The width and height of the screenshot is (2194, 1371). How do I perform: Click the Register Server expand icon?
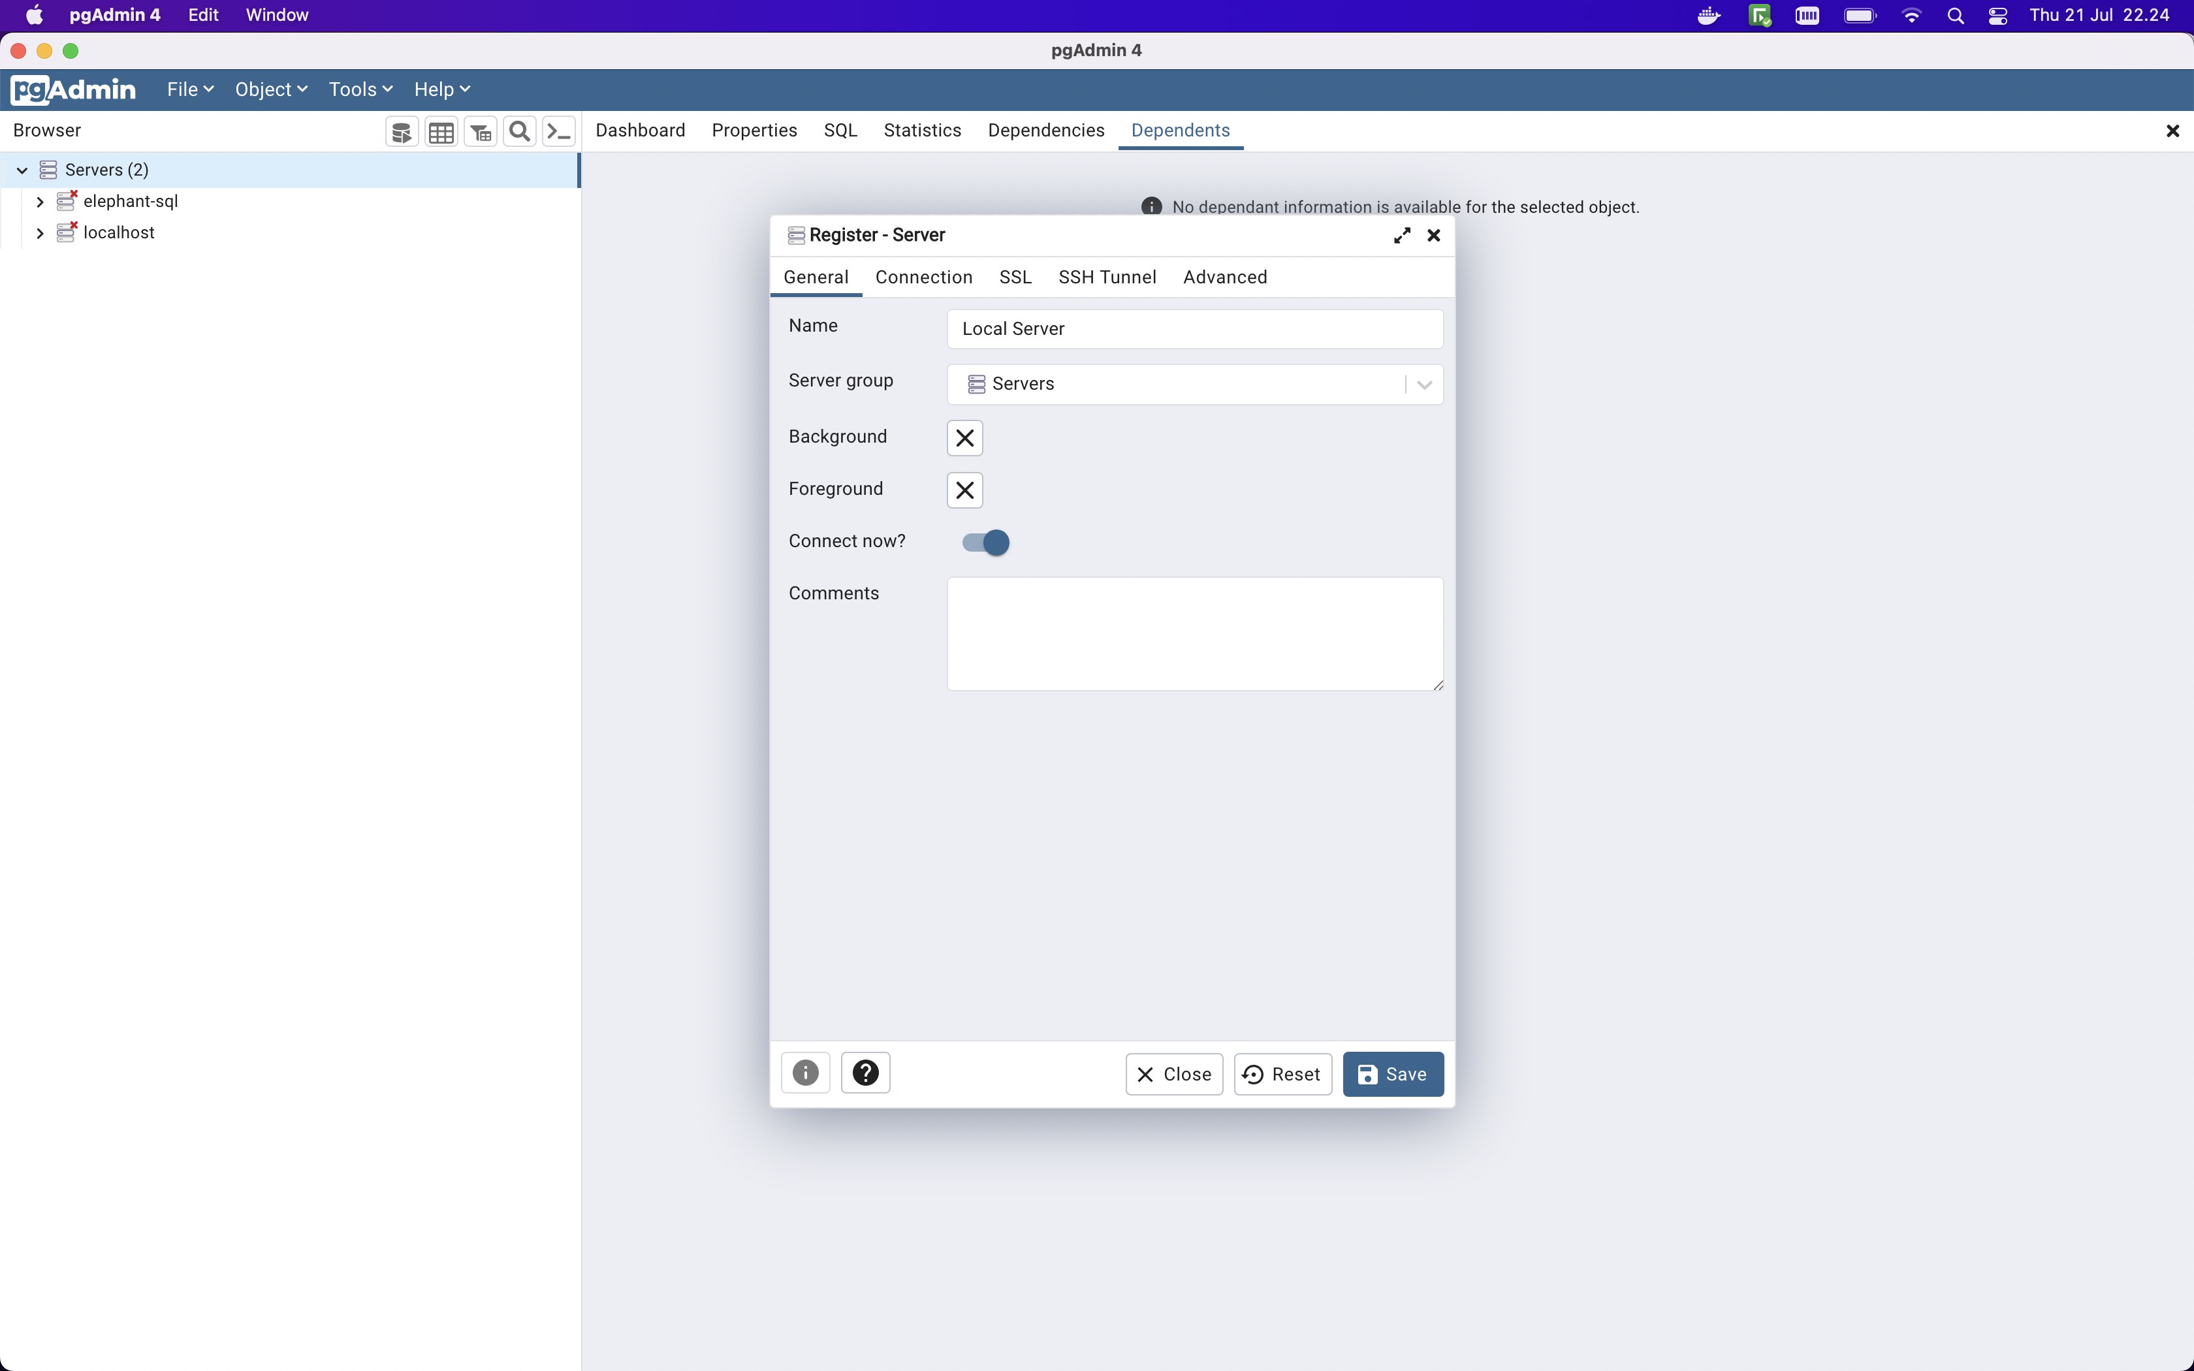point(1401,234)
